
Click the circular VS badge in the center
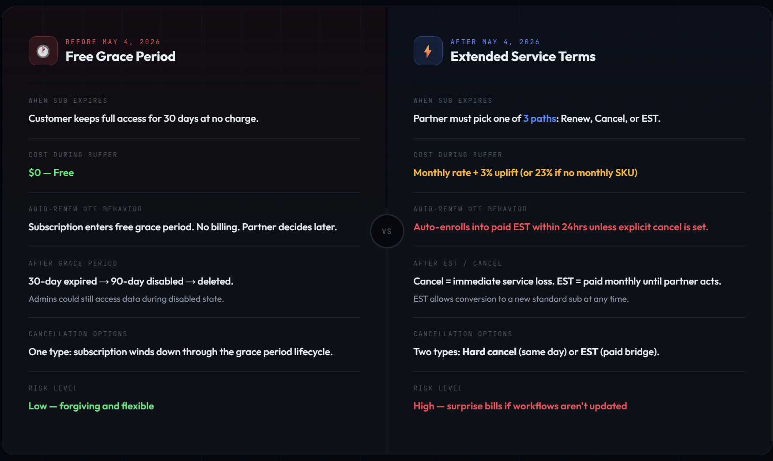[387, 231]
